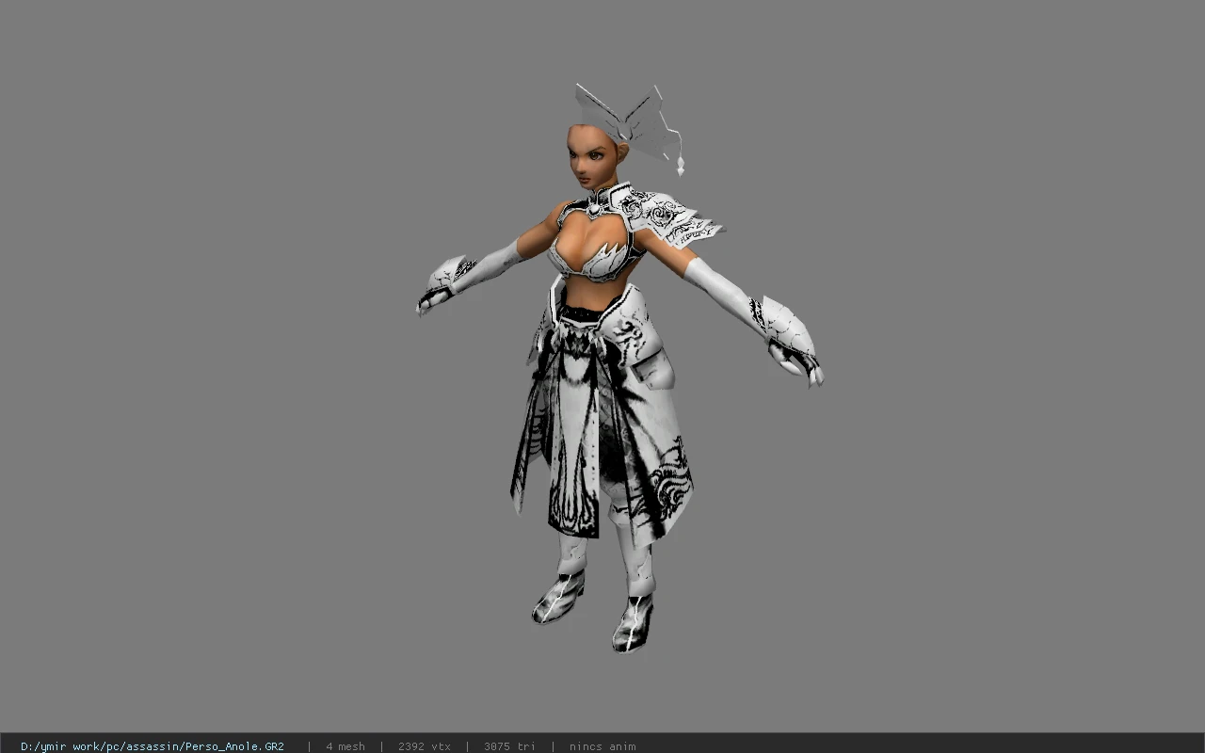The image size is (1205, 753).
Task: Click the '3075 tri' triangle count
Action: click(509, 746)
